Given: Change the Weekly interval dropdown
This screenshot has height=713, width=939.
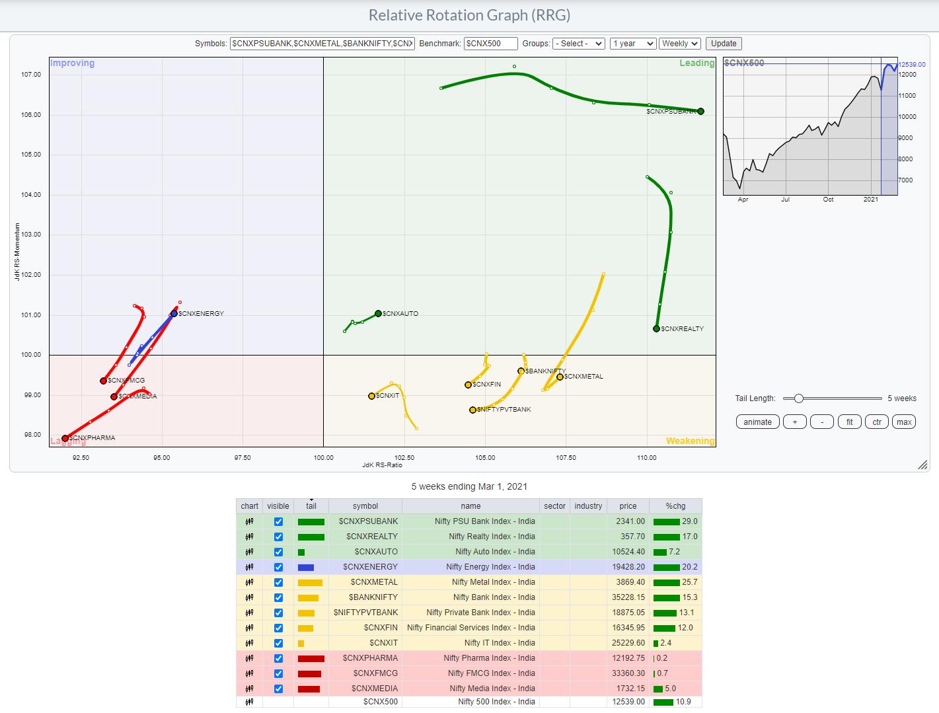Looking at the screenshot, I should 680,44.
